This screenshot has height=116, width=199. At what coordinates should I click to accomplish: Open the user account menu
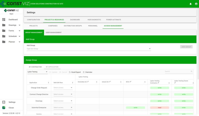[x=196, y=4]
